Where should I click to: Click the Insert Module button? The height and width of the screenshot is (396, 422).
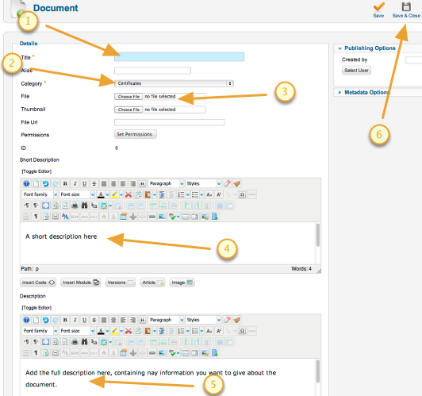click(x=80, y=283)
